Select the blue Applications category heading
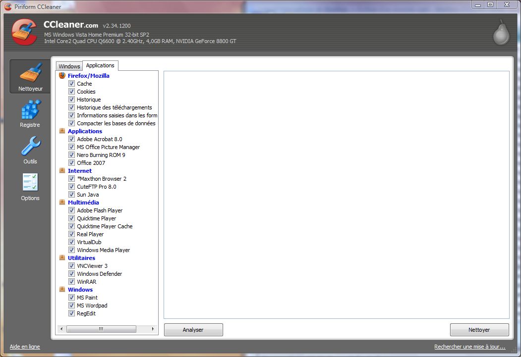The width and height of the screenshot is (521, 357). [x=85, y=131]
